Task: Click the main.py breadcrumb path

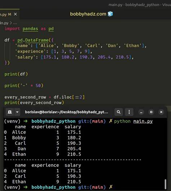Action: [x=4, y=23]
